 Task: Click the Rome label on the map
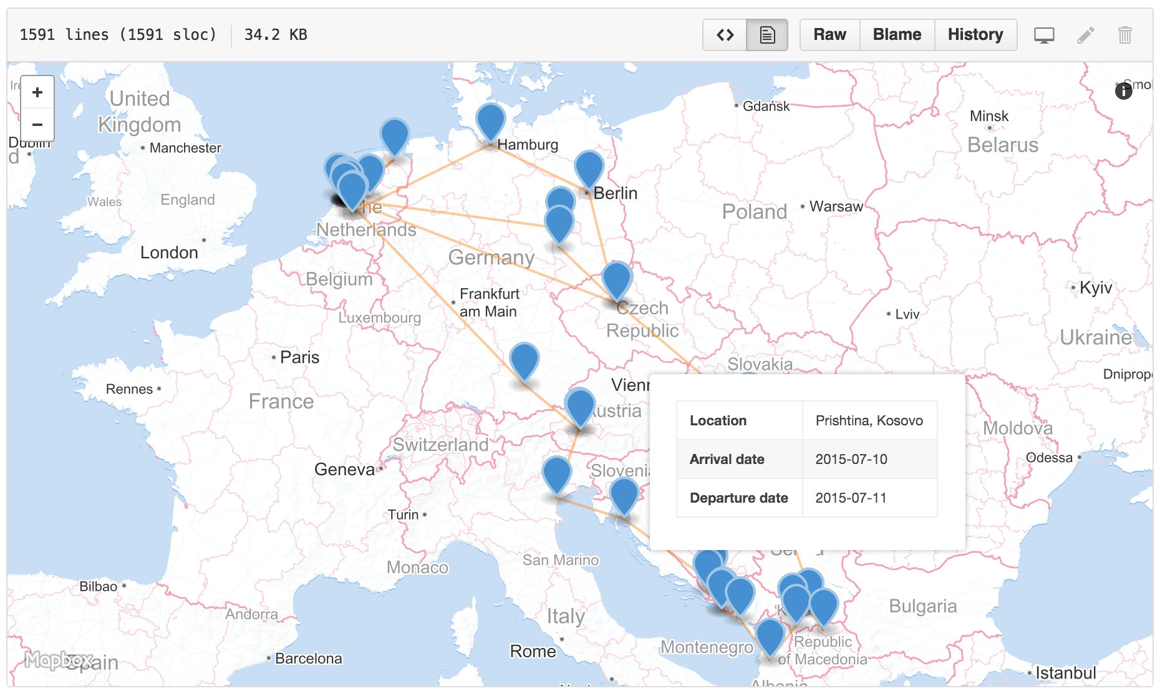(533, 651)
